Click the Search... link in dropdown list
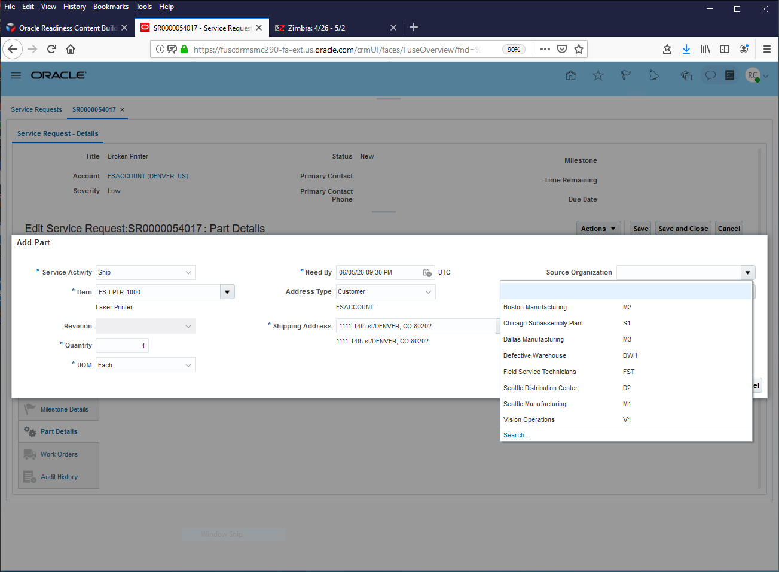 click(516, 435)
